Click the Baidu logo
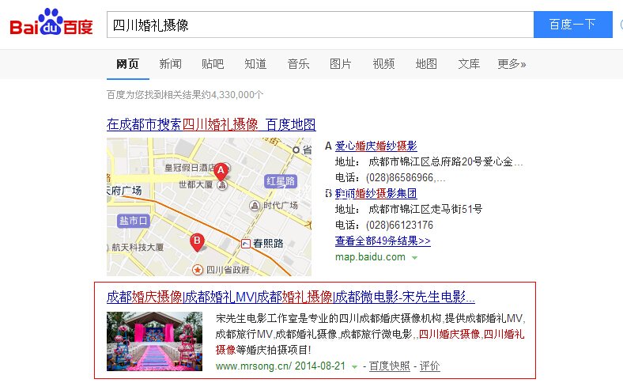Screen dimensions: 623x383 pyautogui.click(x=51, y=25)
